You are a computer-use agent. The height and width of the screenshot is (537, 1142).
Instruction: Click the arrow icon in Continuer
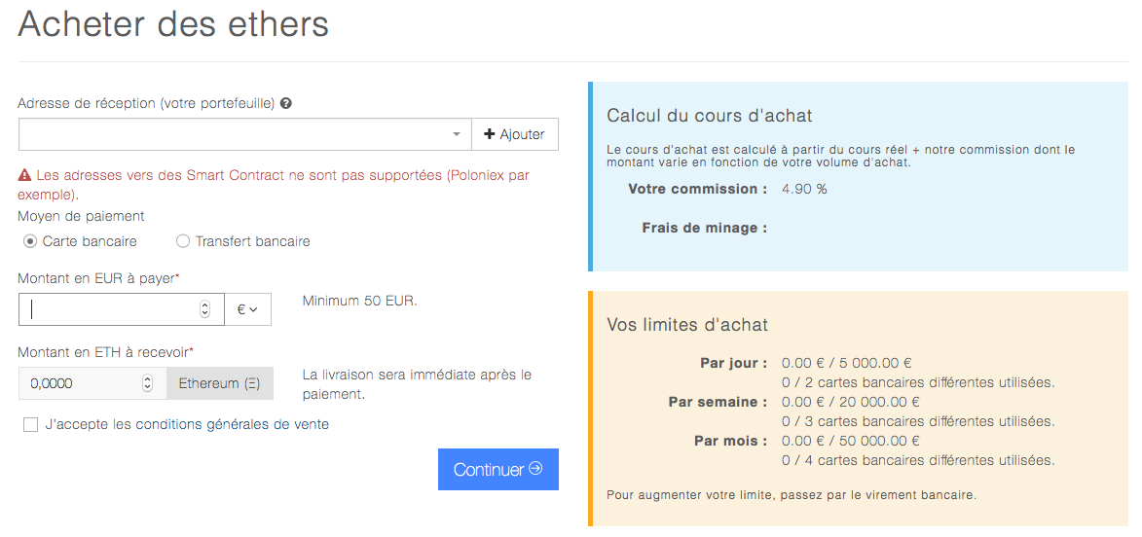click(536, 469)
